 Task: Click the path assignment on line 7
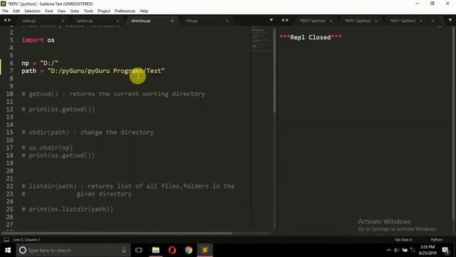coord(93,71)
